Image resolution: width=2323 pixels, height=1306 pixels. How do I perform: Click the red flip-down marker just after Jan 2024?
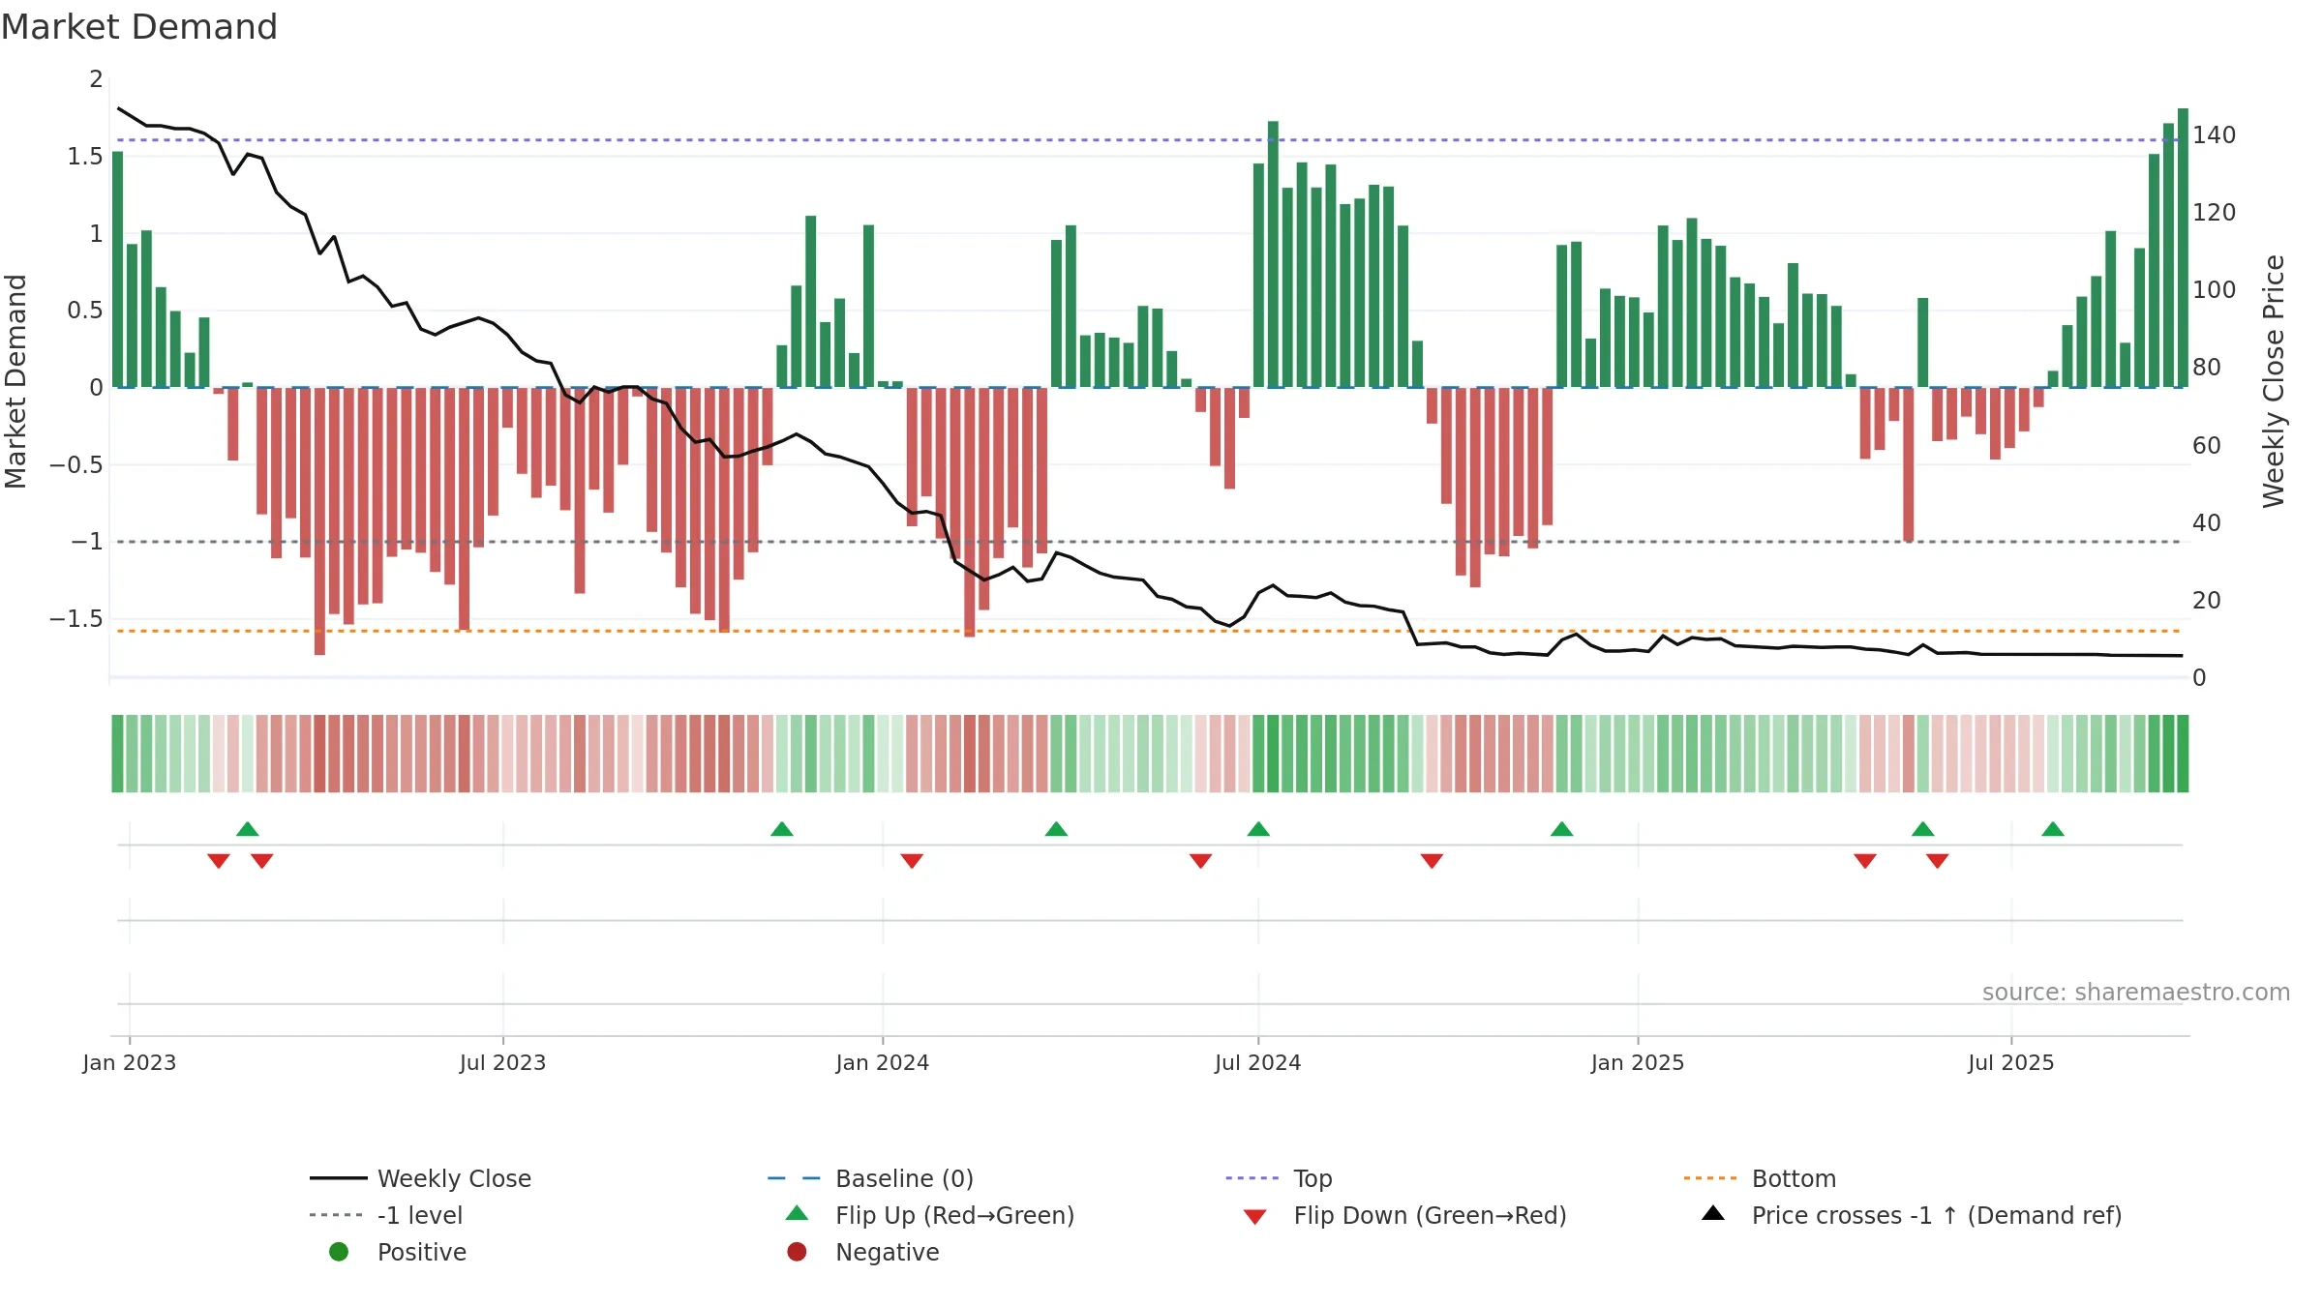tap(912, 861)
